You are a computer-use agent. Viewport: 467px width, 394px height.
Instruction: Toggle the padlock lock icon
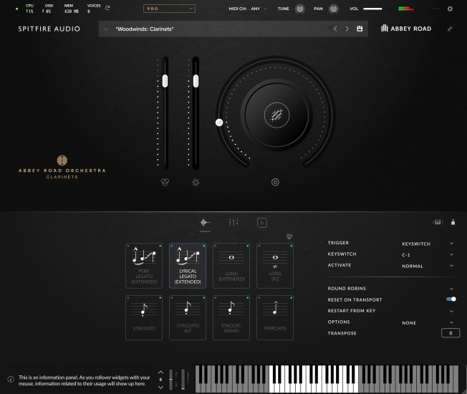(x=453, y=222)
